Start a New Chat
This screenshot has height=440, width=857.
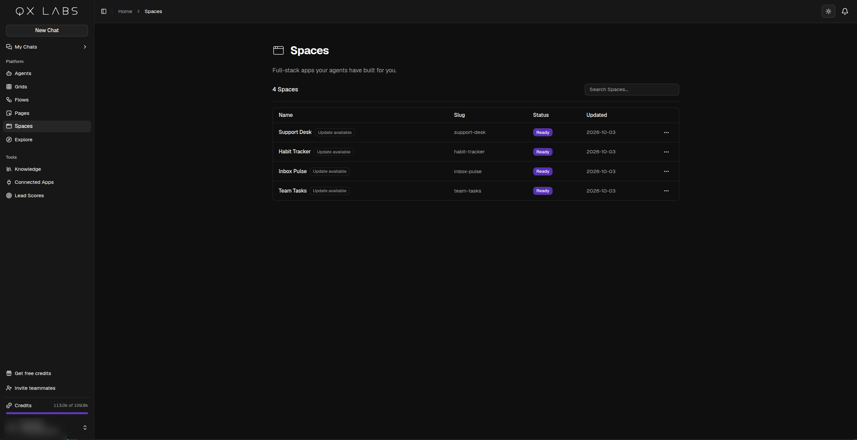point(47,30)
